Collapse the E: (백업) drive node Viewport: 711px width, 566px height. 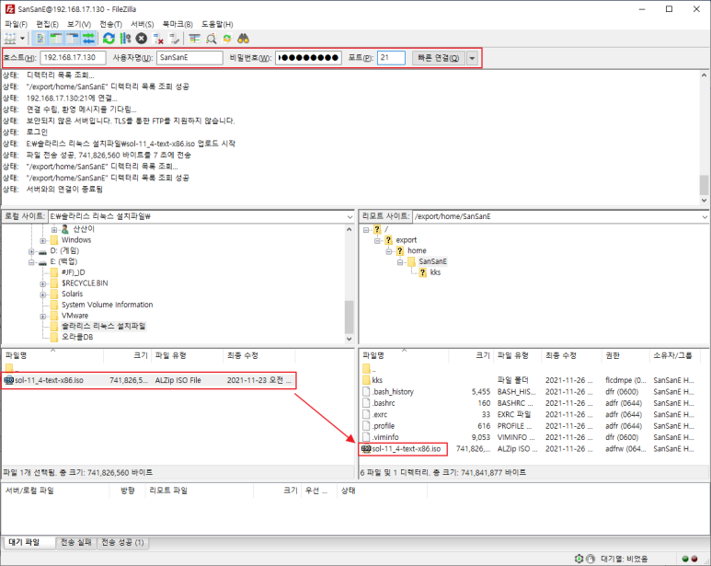pyautogui.click(x=31, y=262)
